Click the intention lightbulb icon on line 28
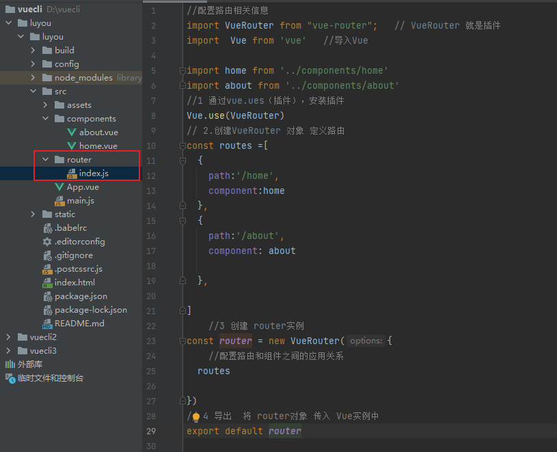The width and height of the screenshot is (557, 452). [196, 416]
